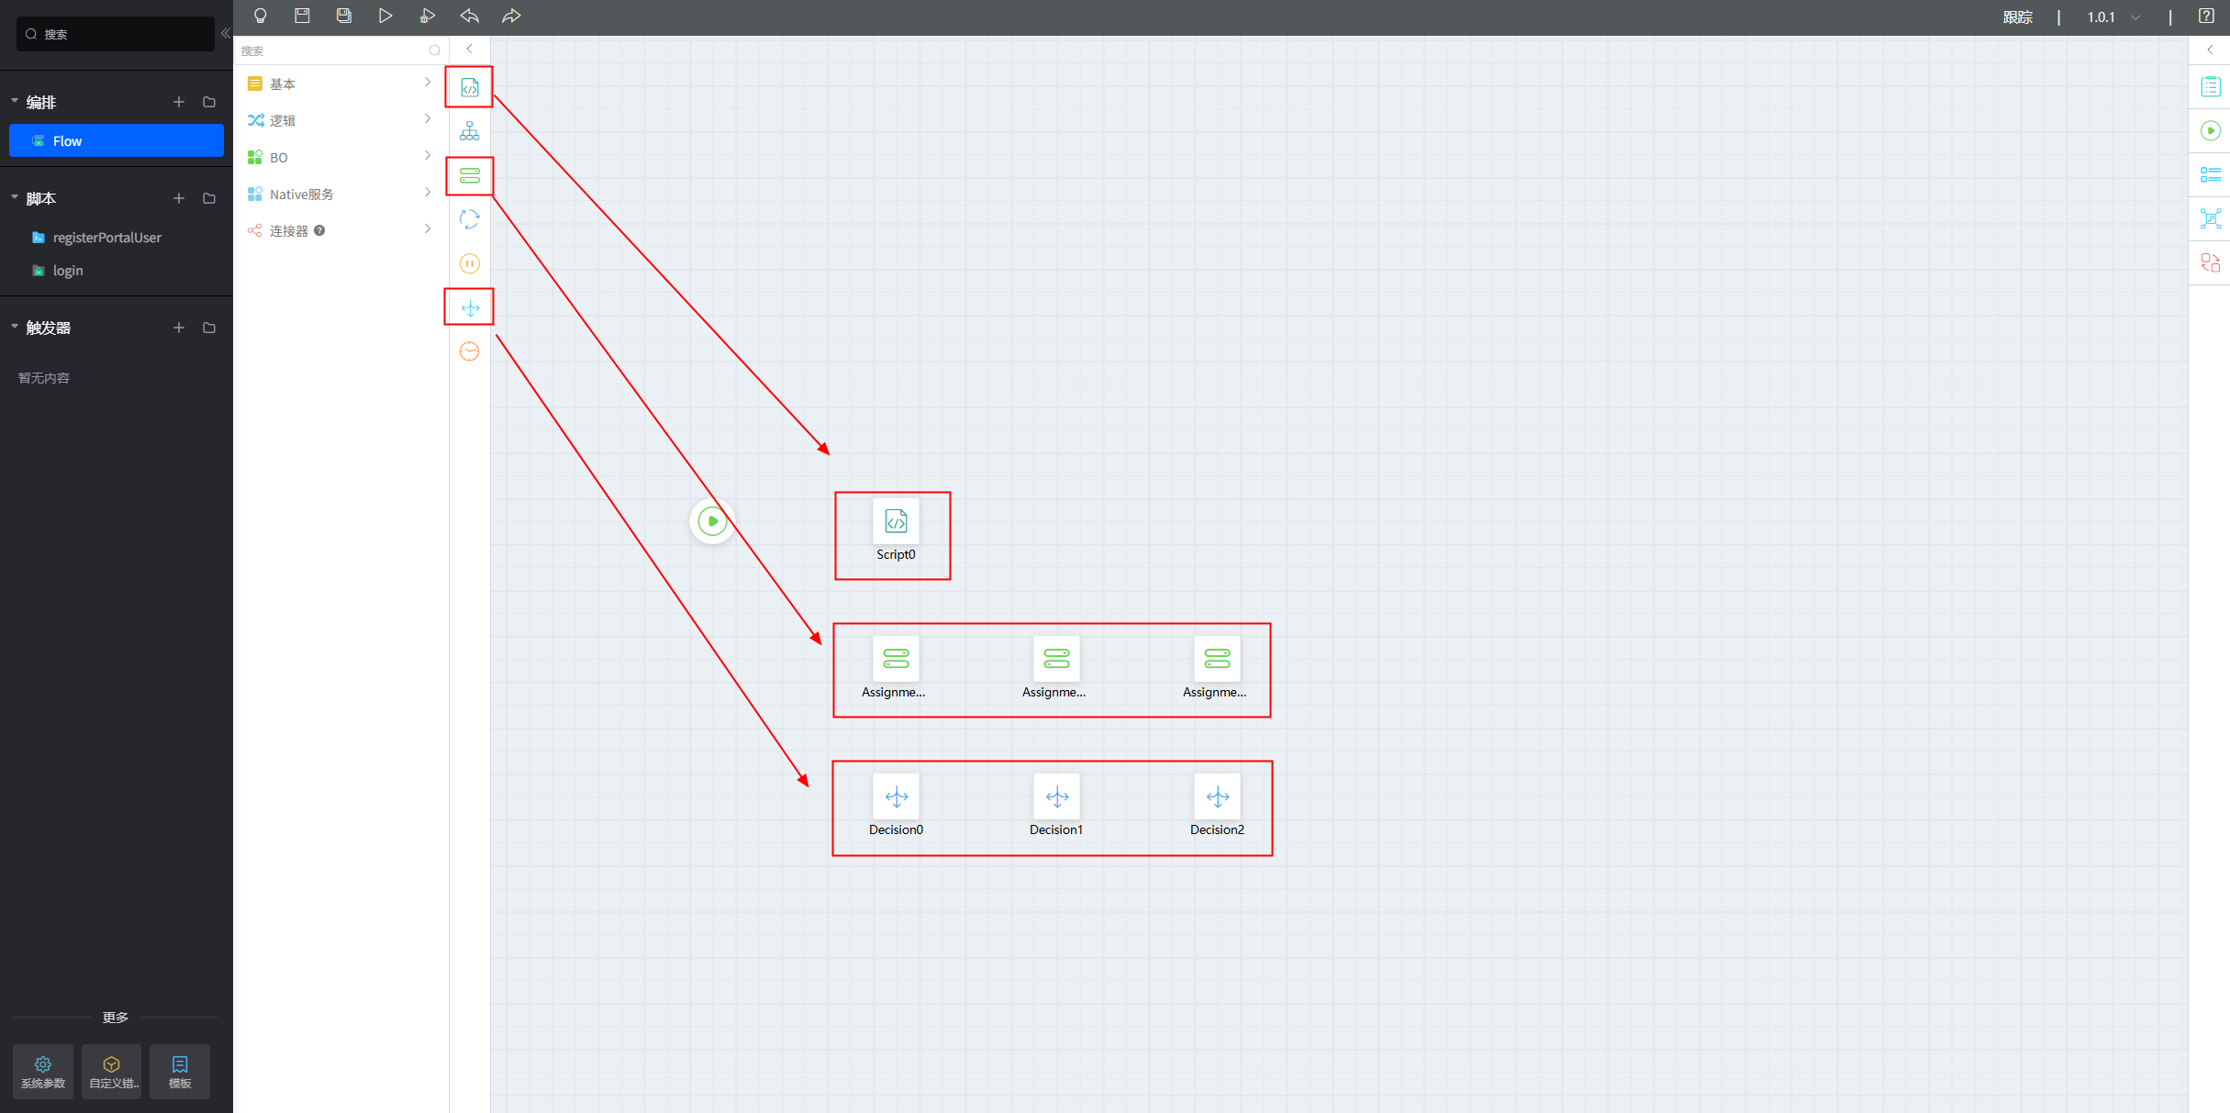Click the Start node on the canvas

click(712, 521)
